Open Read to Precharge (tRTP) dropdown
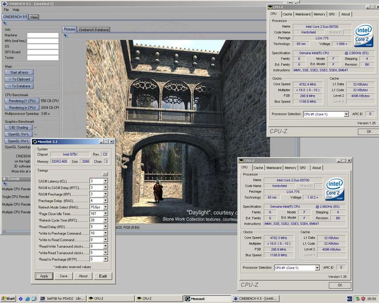Image resolution: width=379 pixels, height=303 pixels. (x=106, y=259)
